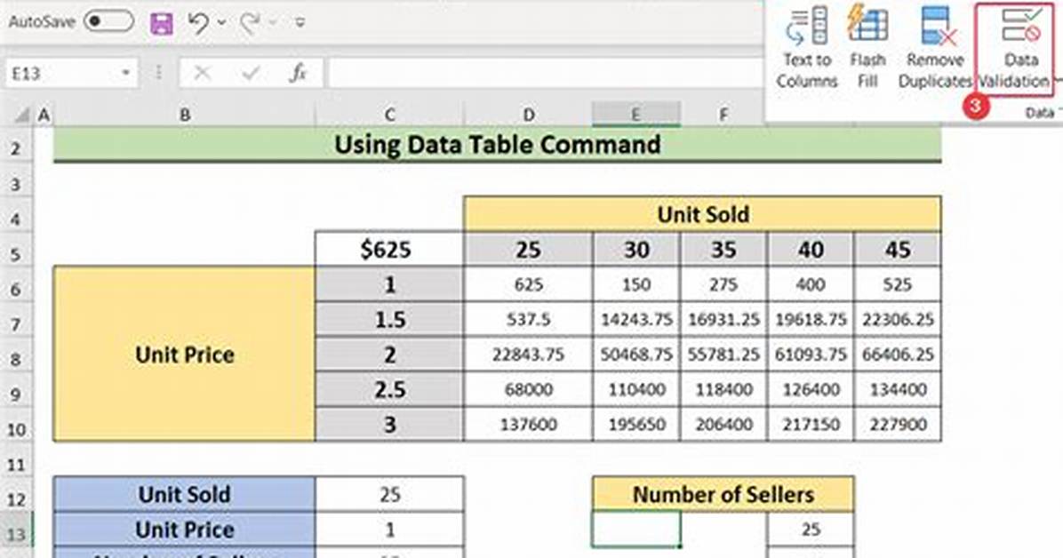This screenshot has width=1063, height=558.
Task: Click the 'Number of Sellers' header cell
Action: 723,494
